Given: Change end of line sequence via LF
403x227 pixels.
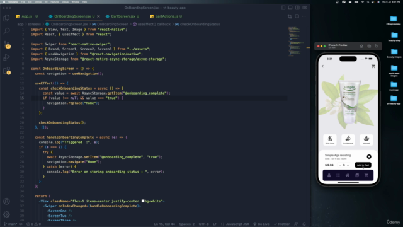Looking at the screenshot, I should 215,224.
